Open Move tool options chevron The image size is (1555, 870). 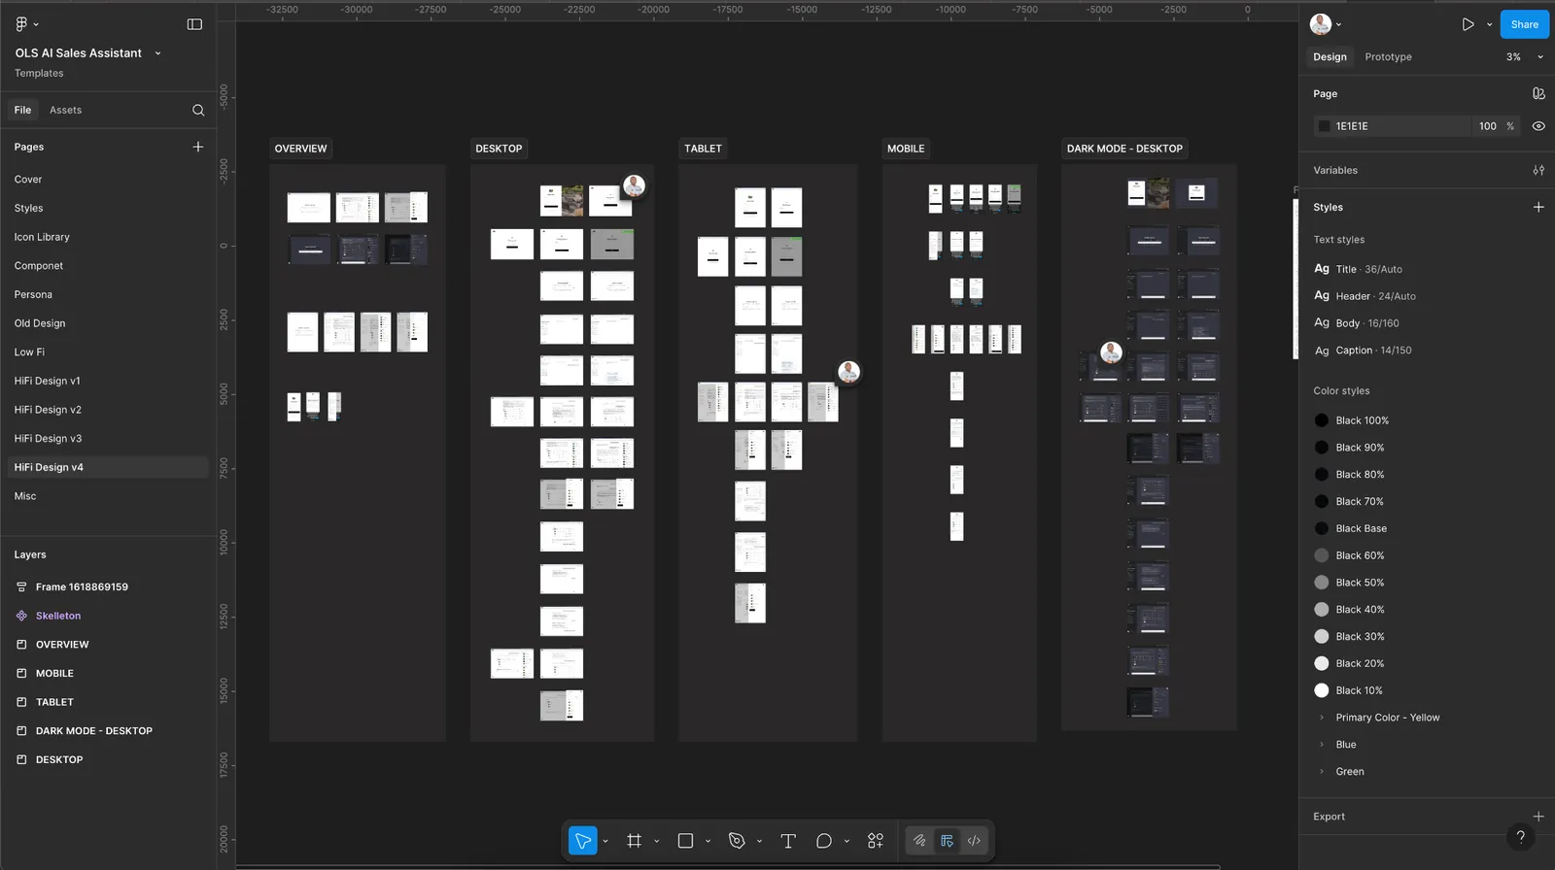point(605,841)
